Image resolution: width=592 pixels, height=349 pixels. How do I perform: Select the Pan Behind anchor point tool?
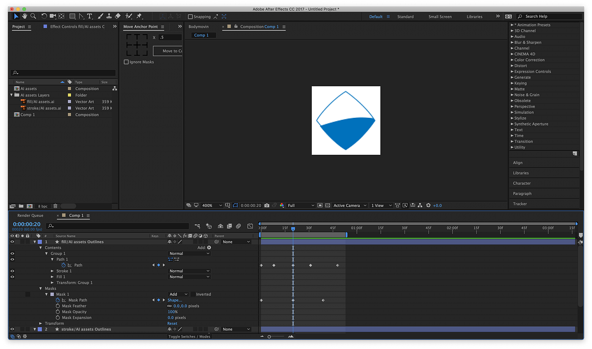(61, 16)
